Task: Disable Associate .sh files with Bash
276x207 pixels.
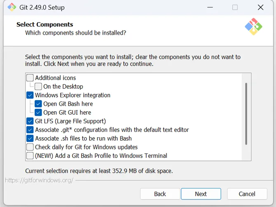Action: 30,139
